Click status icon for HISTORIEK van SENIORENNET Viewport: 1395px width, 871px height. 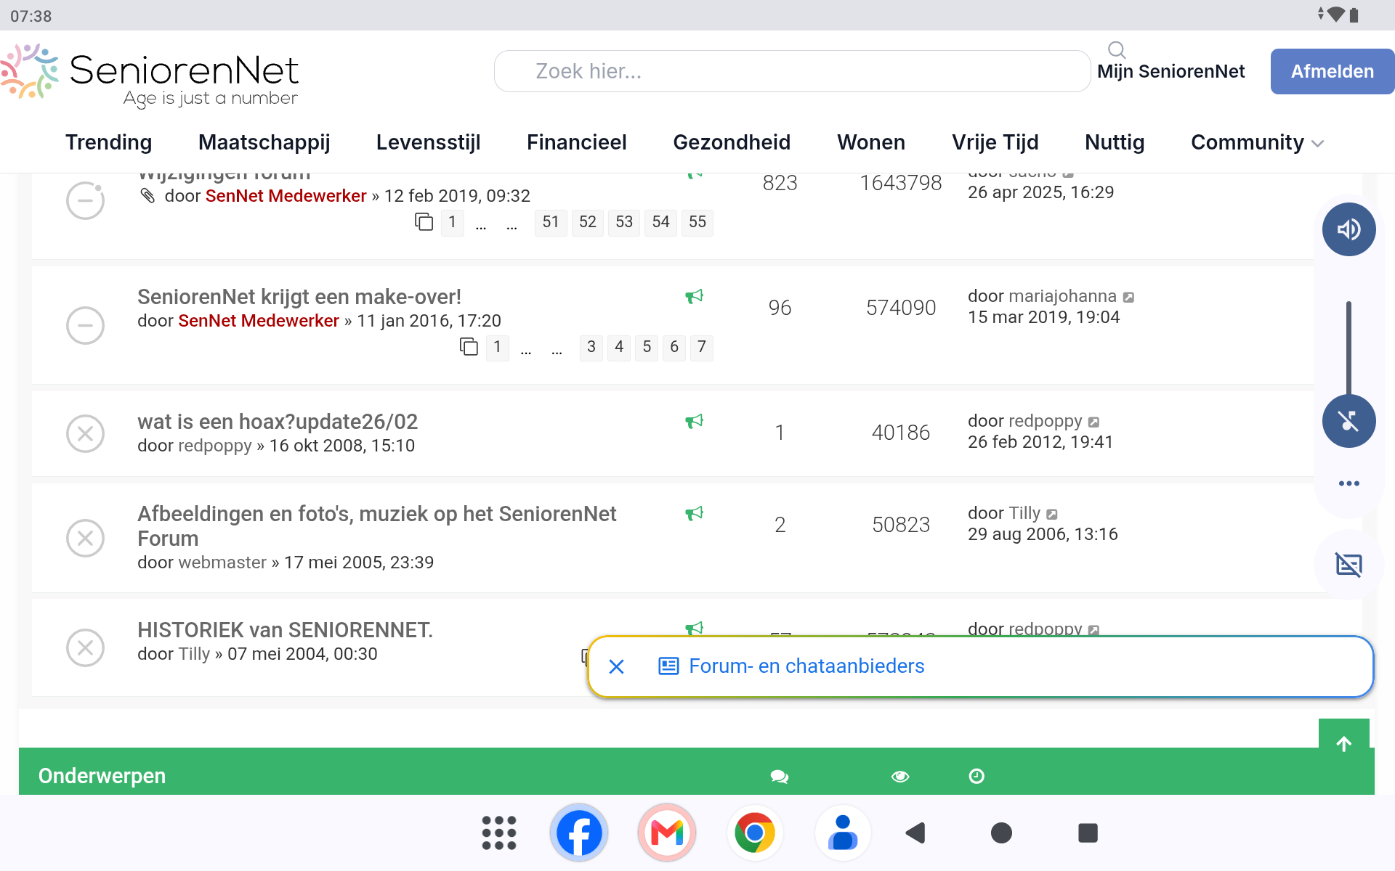(85, 647)
